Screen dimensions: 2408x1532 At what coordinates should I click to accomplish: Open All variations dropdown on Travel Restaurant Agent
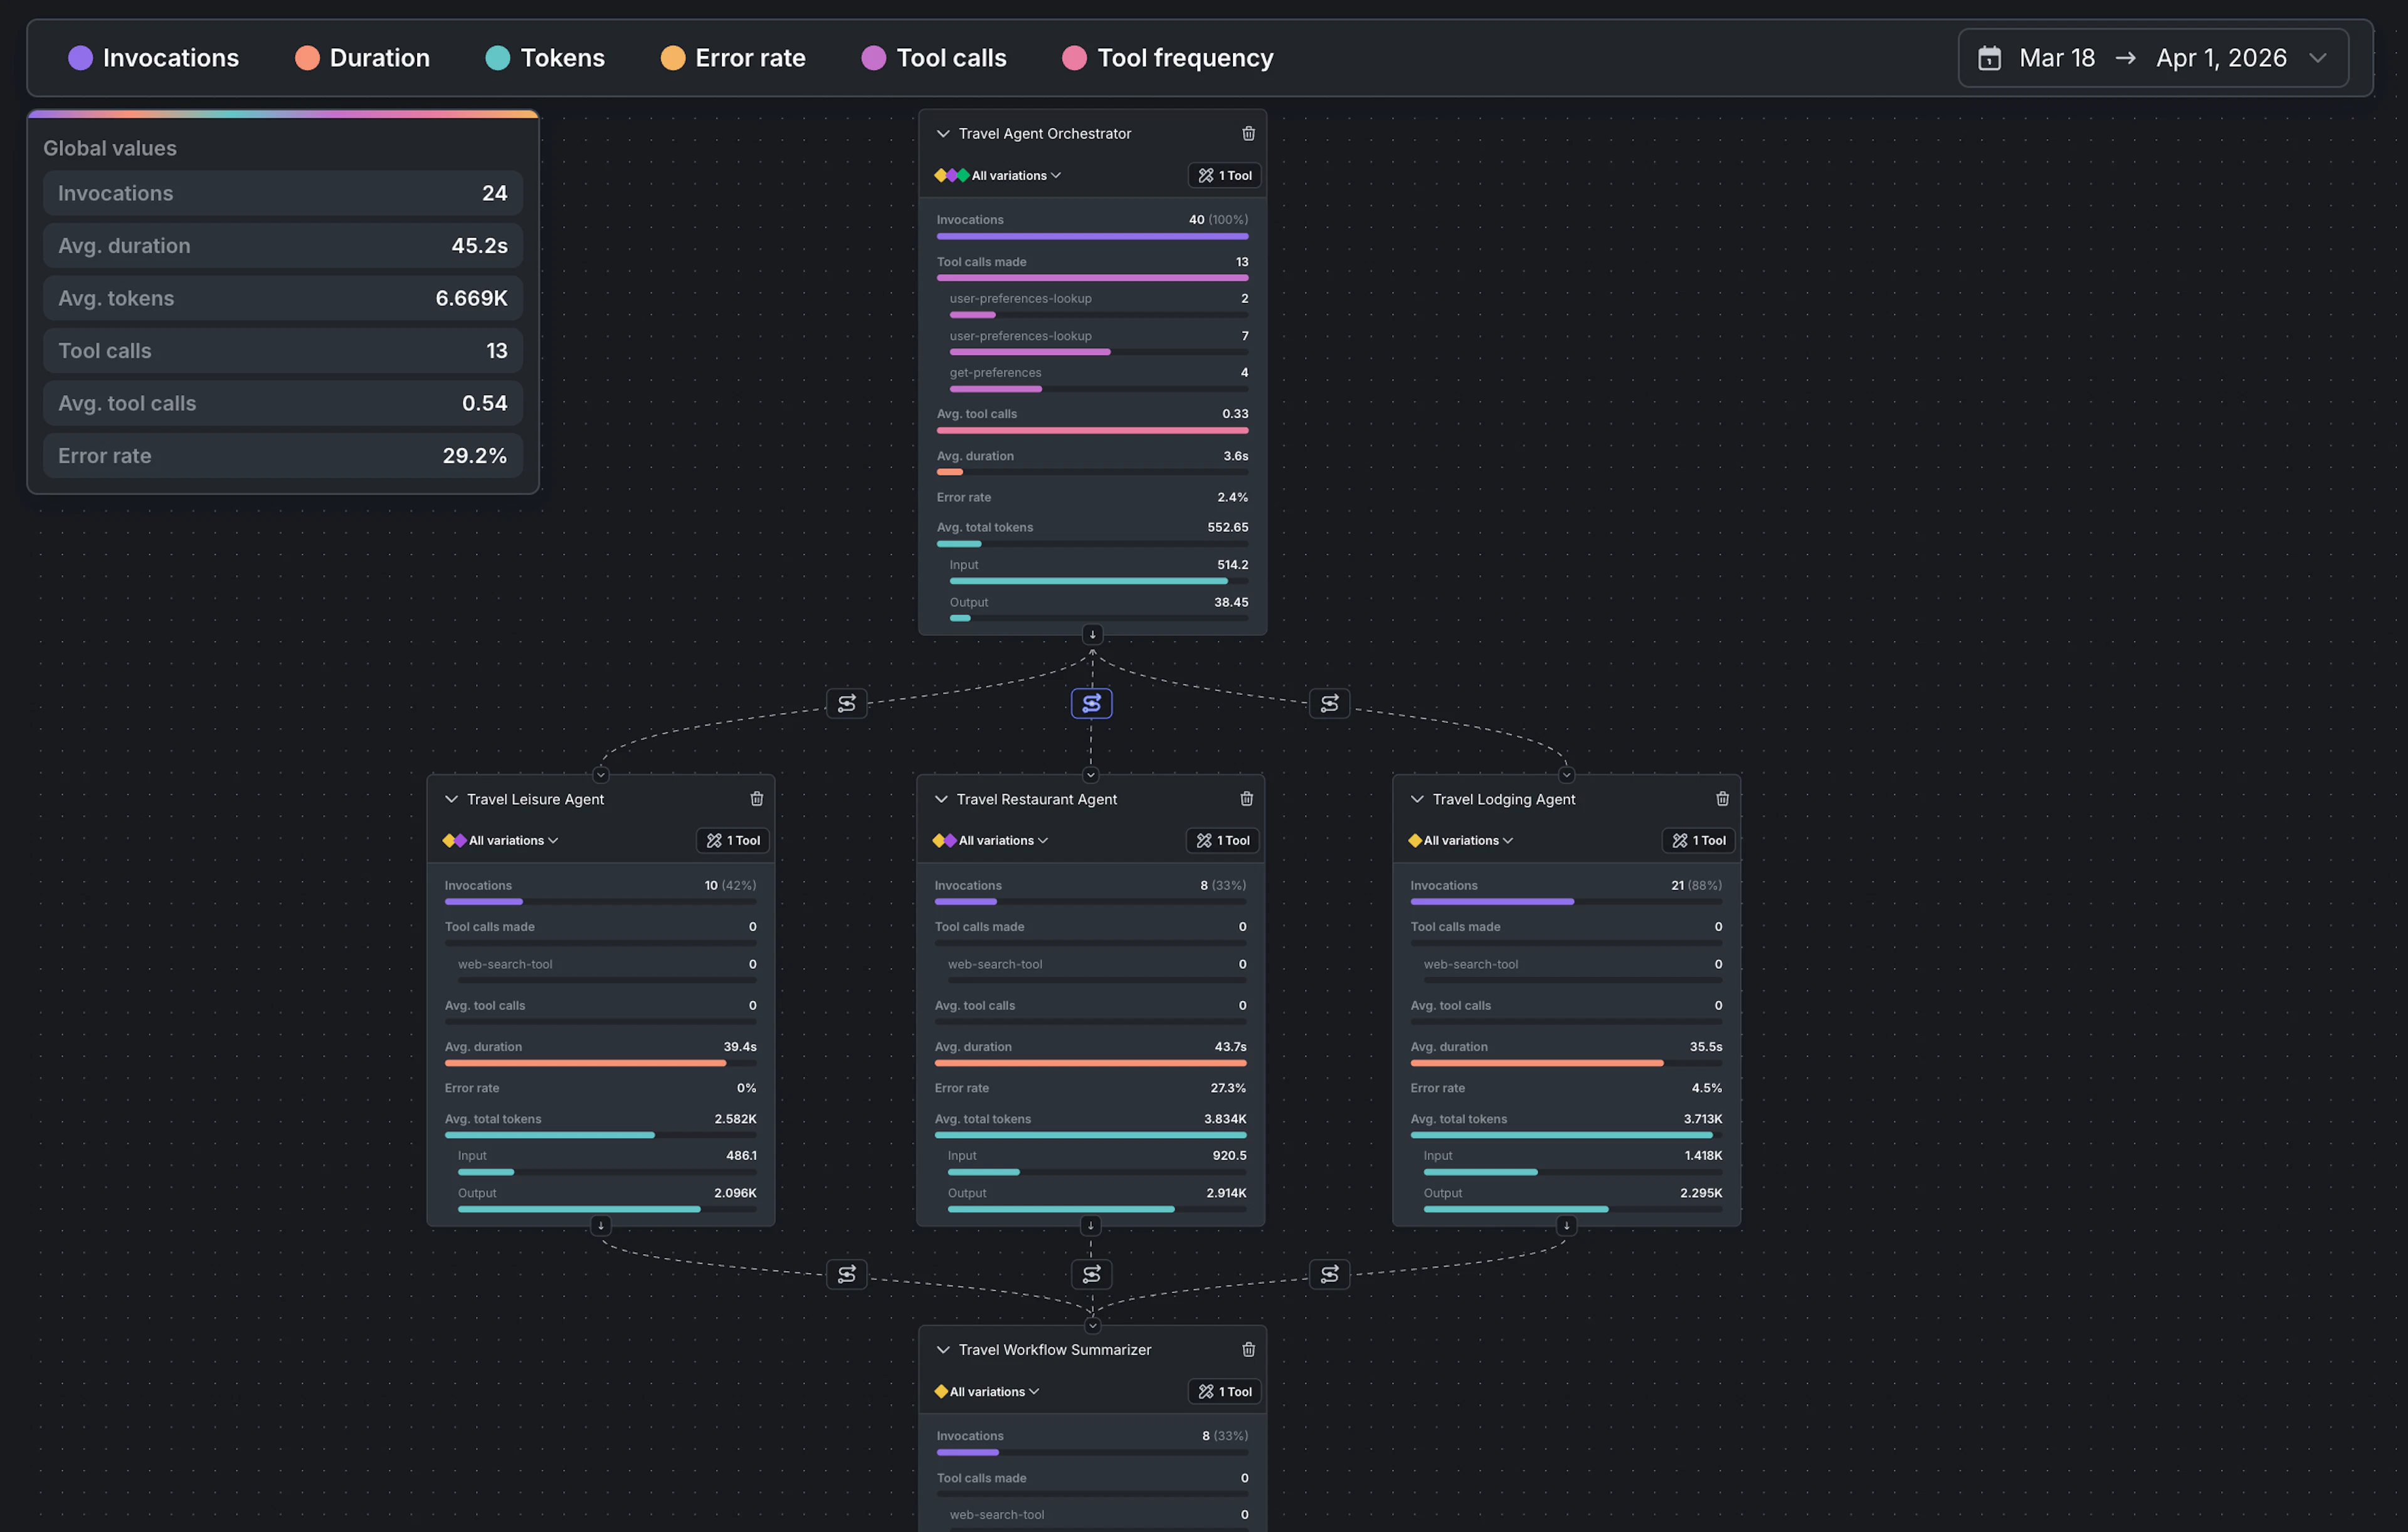990,840
